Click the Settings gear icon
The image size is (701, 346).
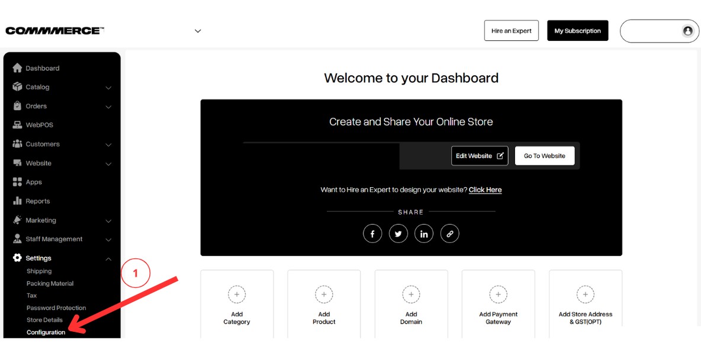coord(17,258)
